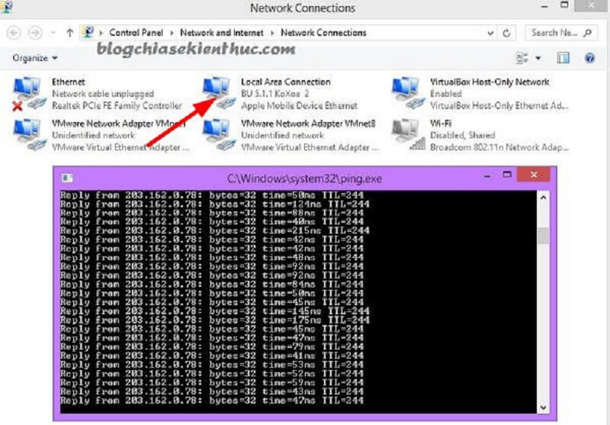Click VMware Network Adapter VMnet8 name
Image resolution: width=610 pixels, height=425 pixels.
(x=308, y=124)
